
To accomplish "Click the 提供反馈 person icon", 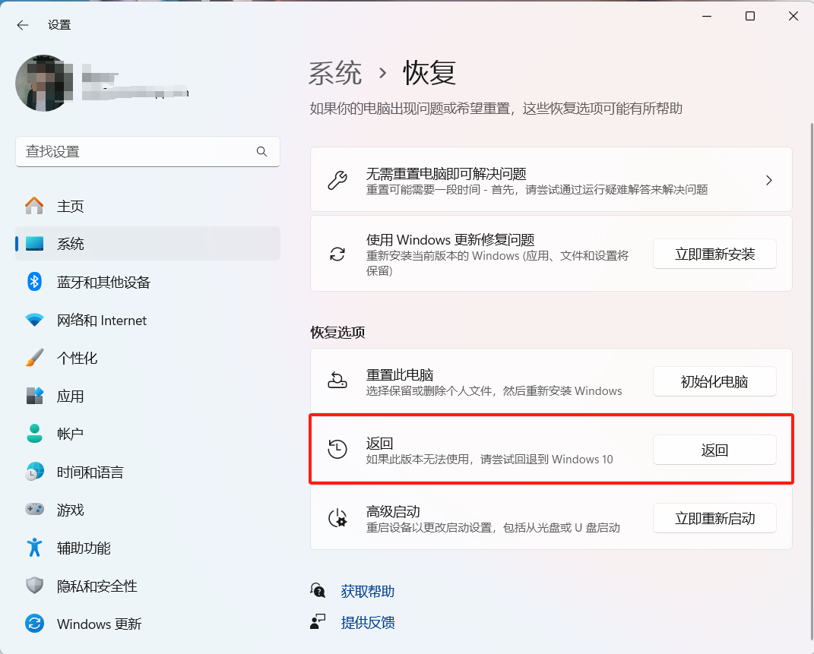I will (x=318, y=621).
